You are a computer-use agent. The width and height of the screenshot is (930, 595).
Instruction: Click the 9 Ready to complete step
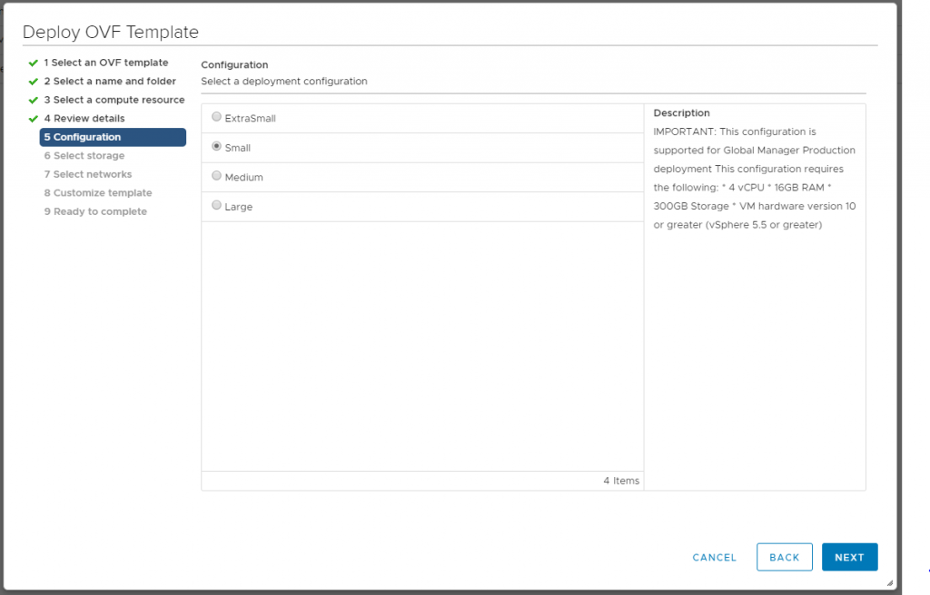[94, 211]
